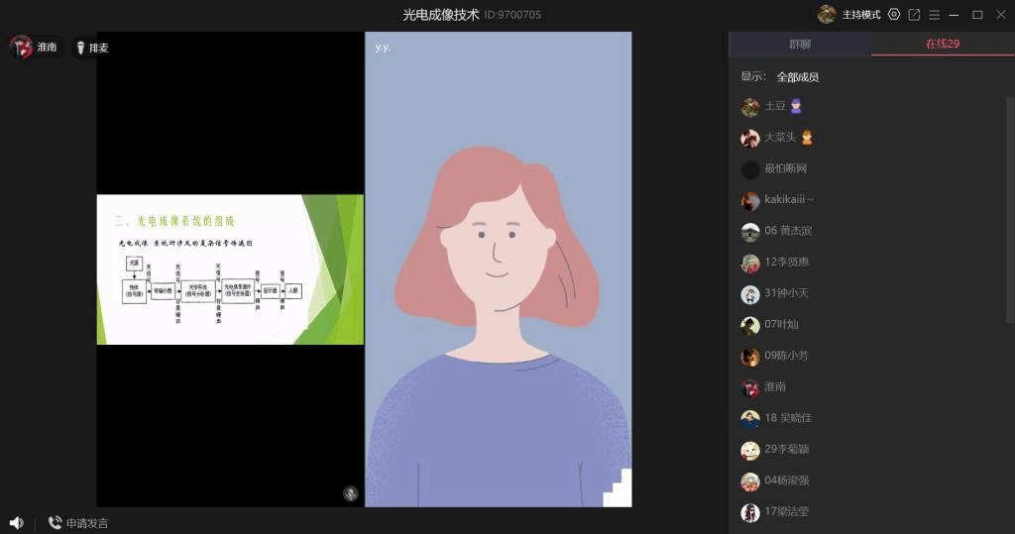The width and height of the screenshot is (1015, 534).
Task: Open the 全部成员 display filter dropdown
Action: click(797, 76)
